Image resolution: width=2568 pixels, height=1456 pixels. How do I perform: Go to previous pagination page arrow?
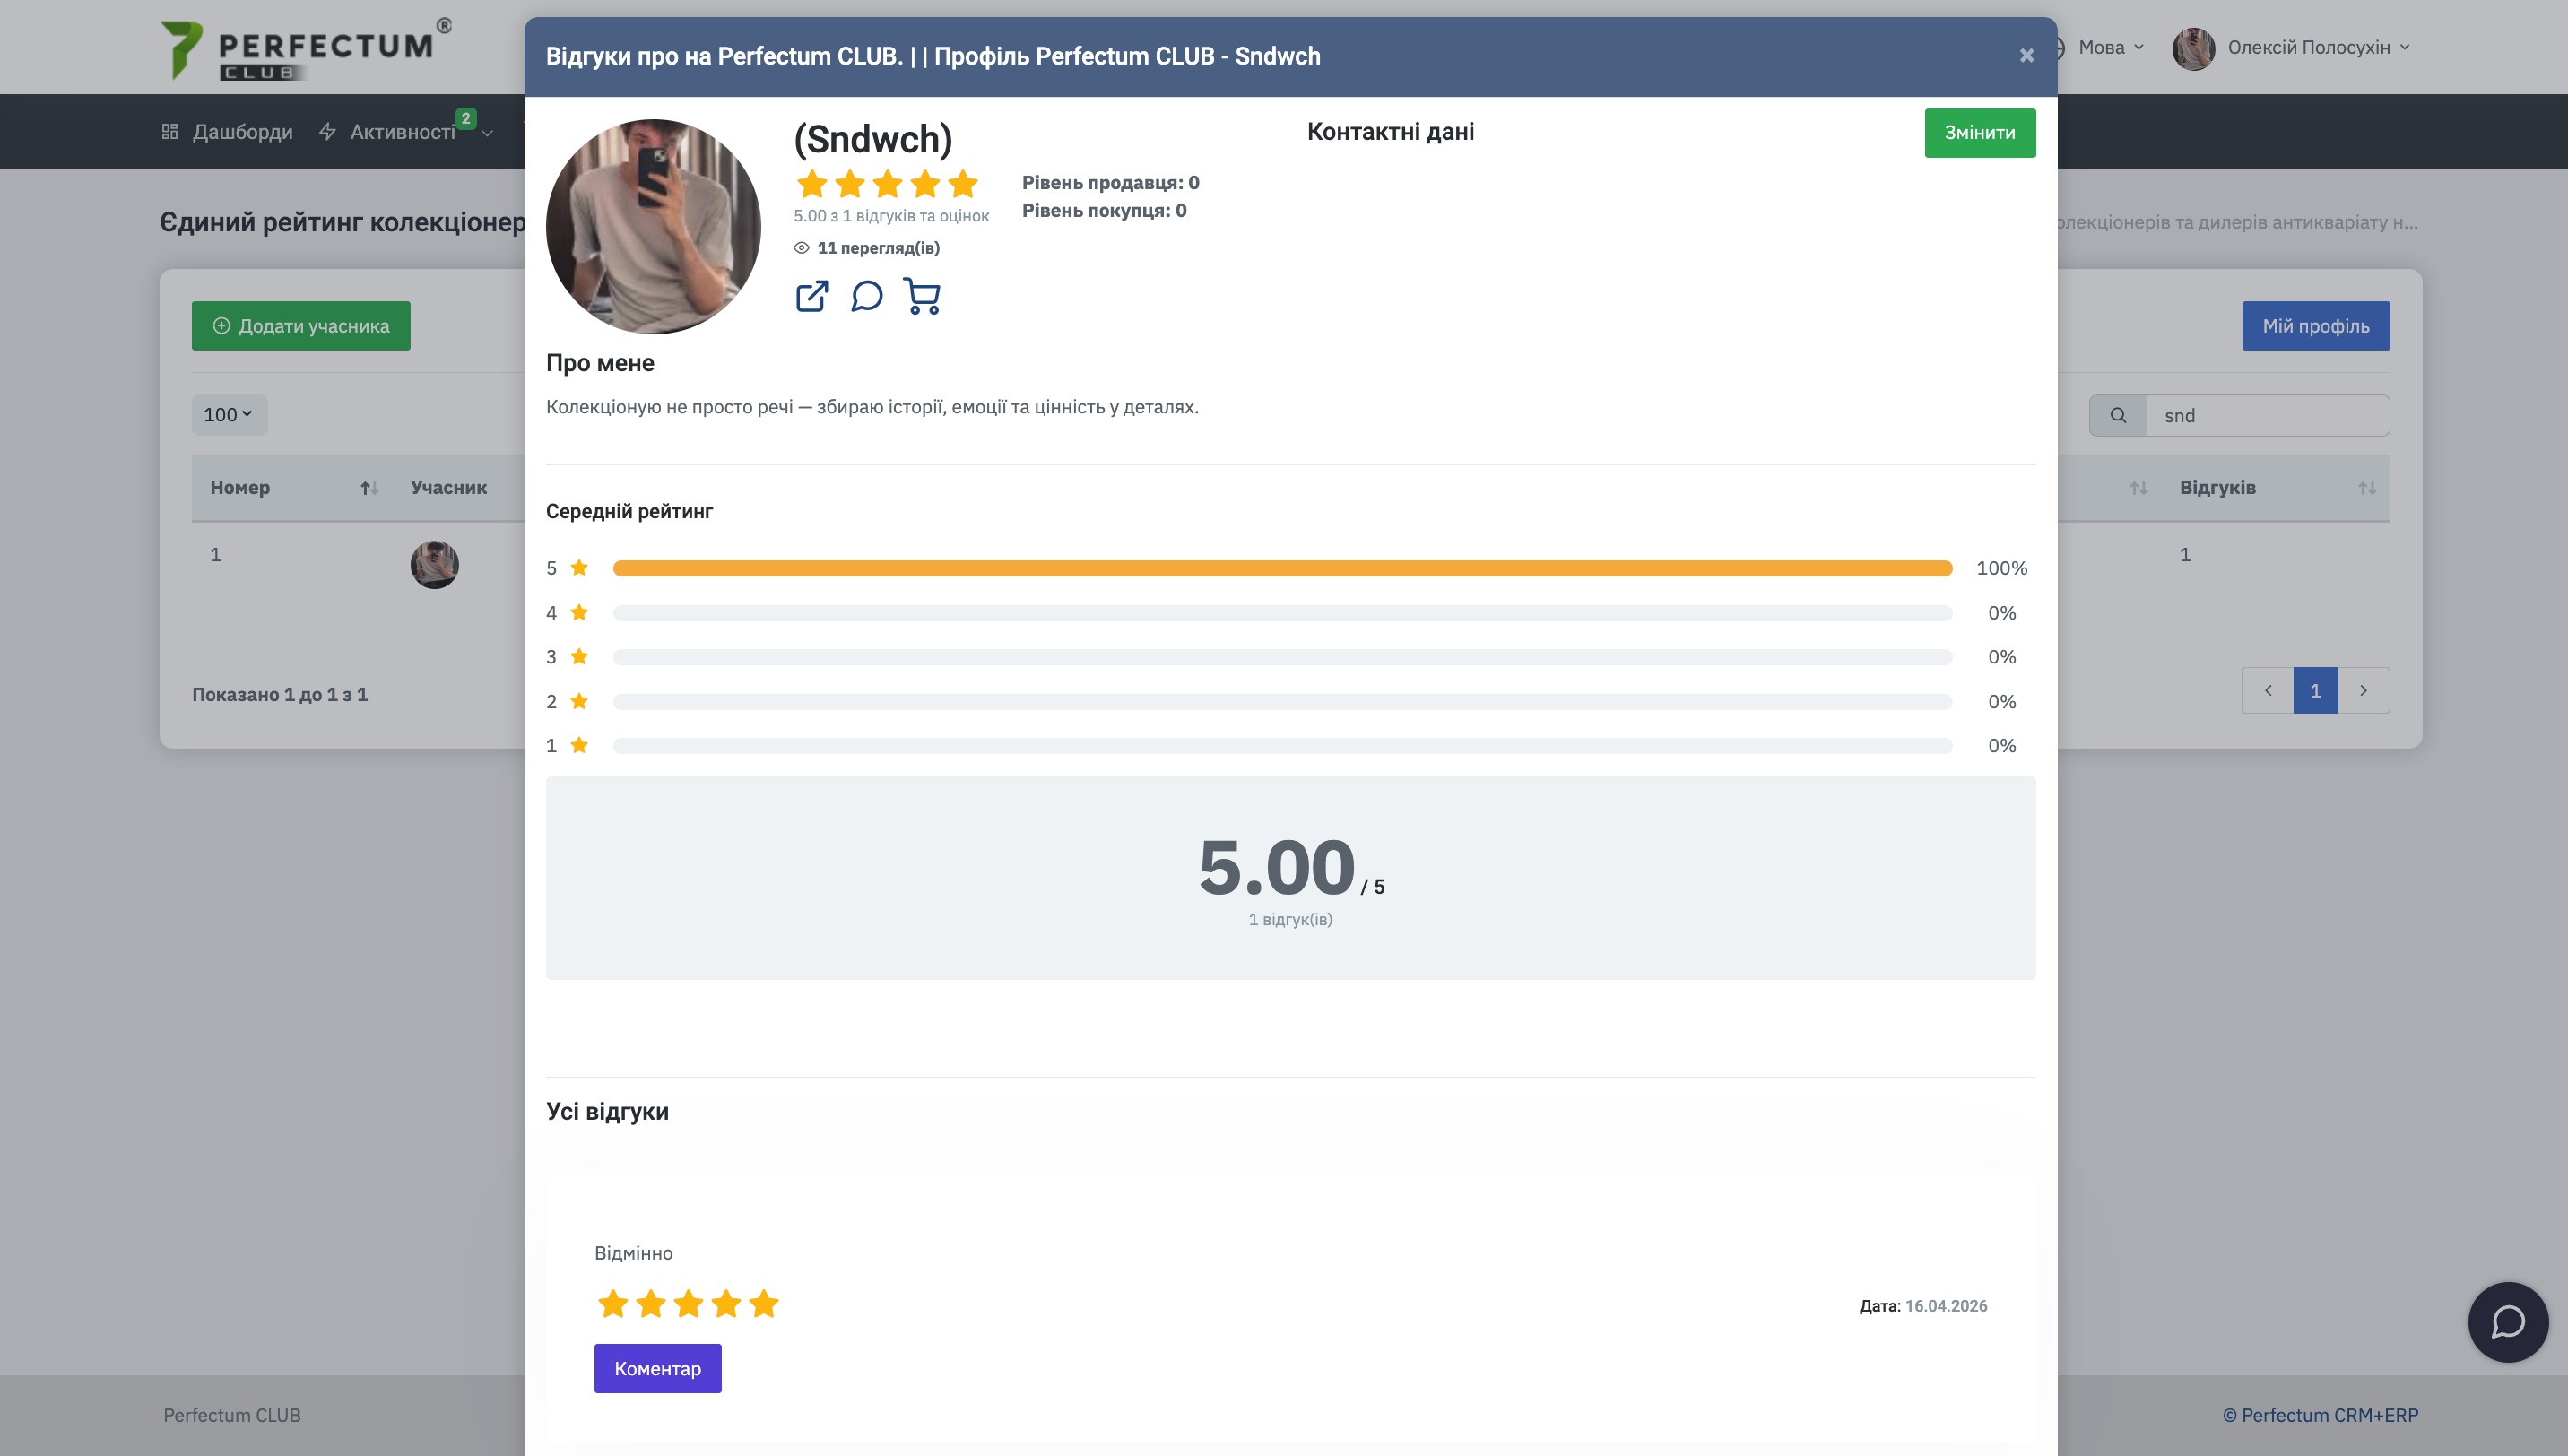[2267, 690]
